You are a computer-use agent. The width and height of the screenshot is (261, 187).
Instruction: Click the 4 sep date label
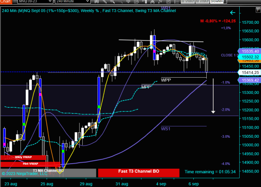point(161,184)
